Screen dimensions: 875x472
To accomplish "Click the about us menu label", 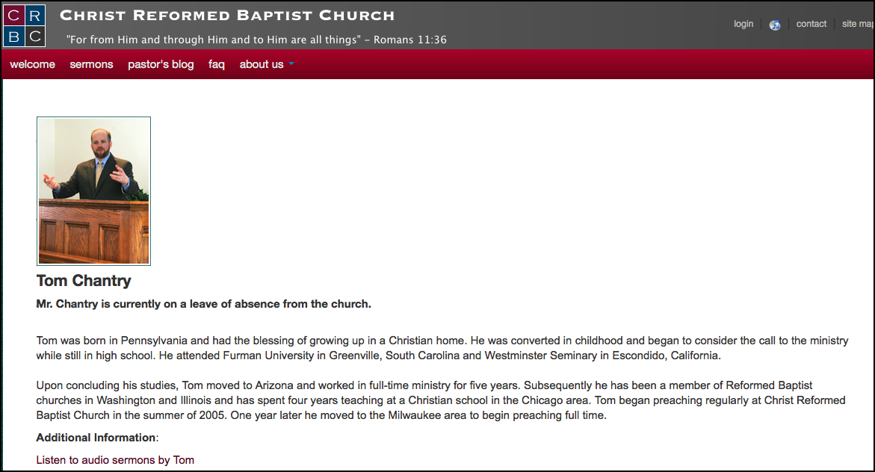I will tap(261, 64).
